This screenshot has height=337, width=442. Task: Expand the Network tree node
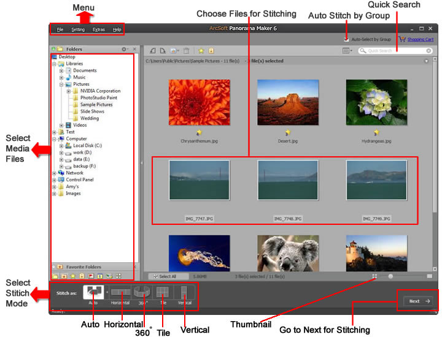tap(54, 173)
